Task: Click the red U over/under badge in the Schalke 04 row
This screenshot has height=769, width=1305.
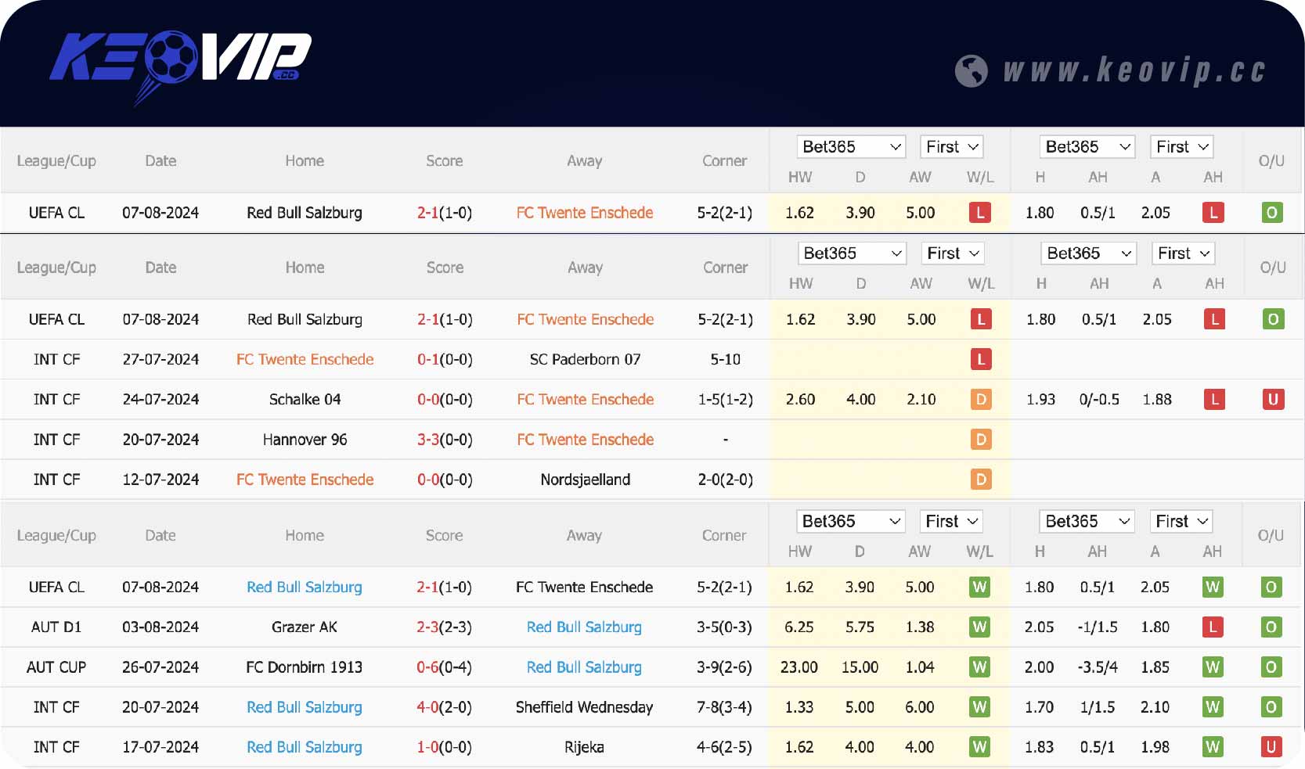Action: 1273,400
